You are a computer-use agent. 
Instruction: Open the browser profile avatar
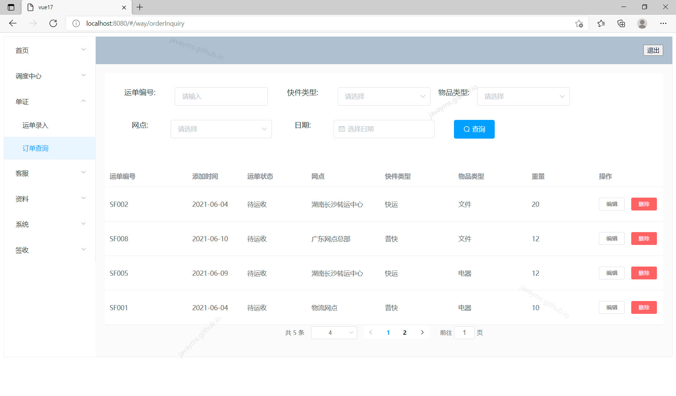(x=642, y=23)
